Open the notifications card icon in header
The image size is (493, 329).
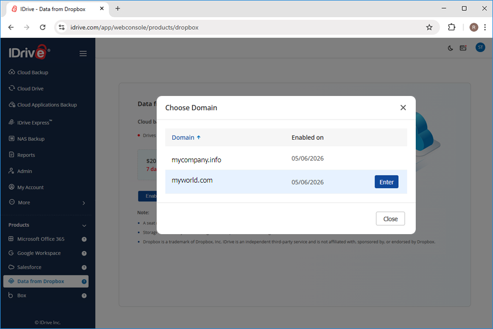point(463,48)
